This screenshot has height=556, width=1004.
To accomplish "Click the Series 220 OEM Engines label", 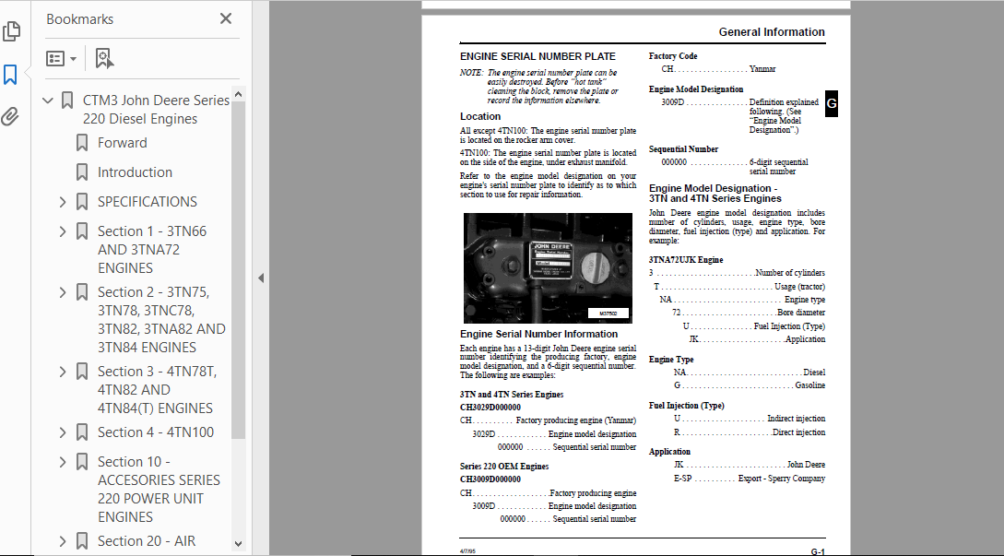I will [504, 467].
